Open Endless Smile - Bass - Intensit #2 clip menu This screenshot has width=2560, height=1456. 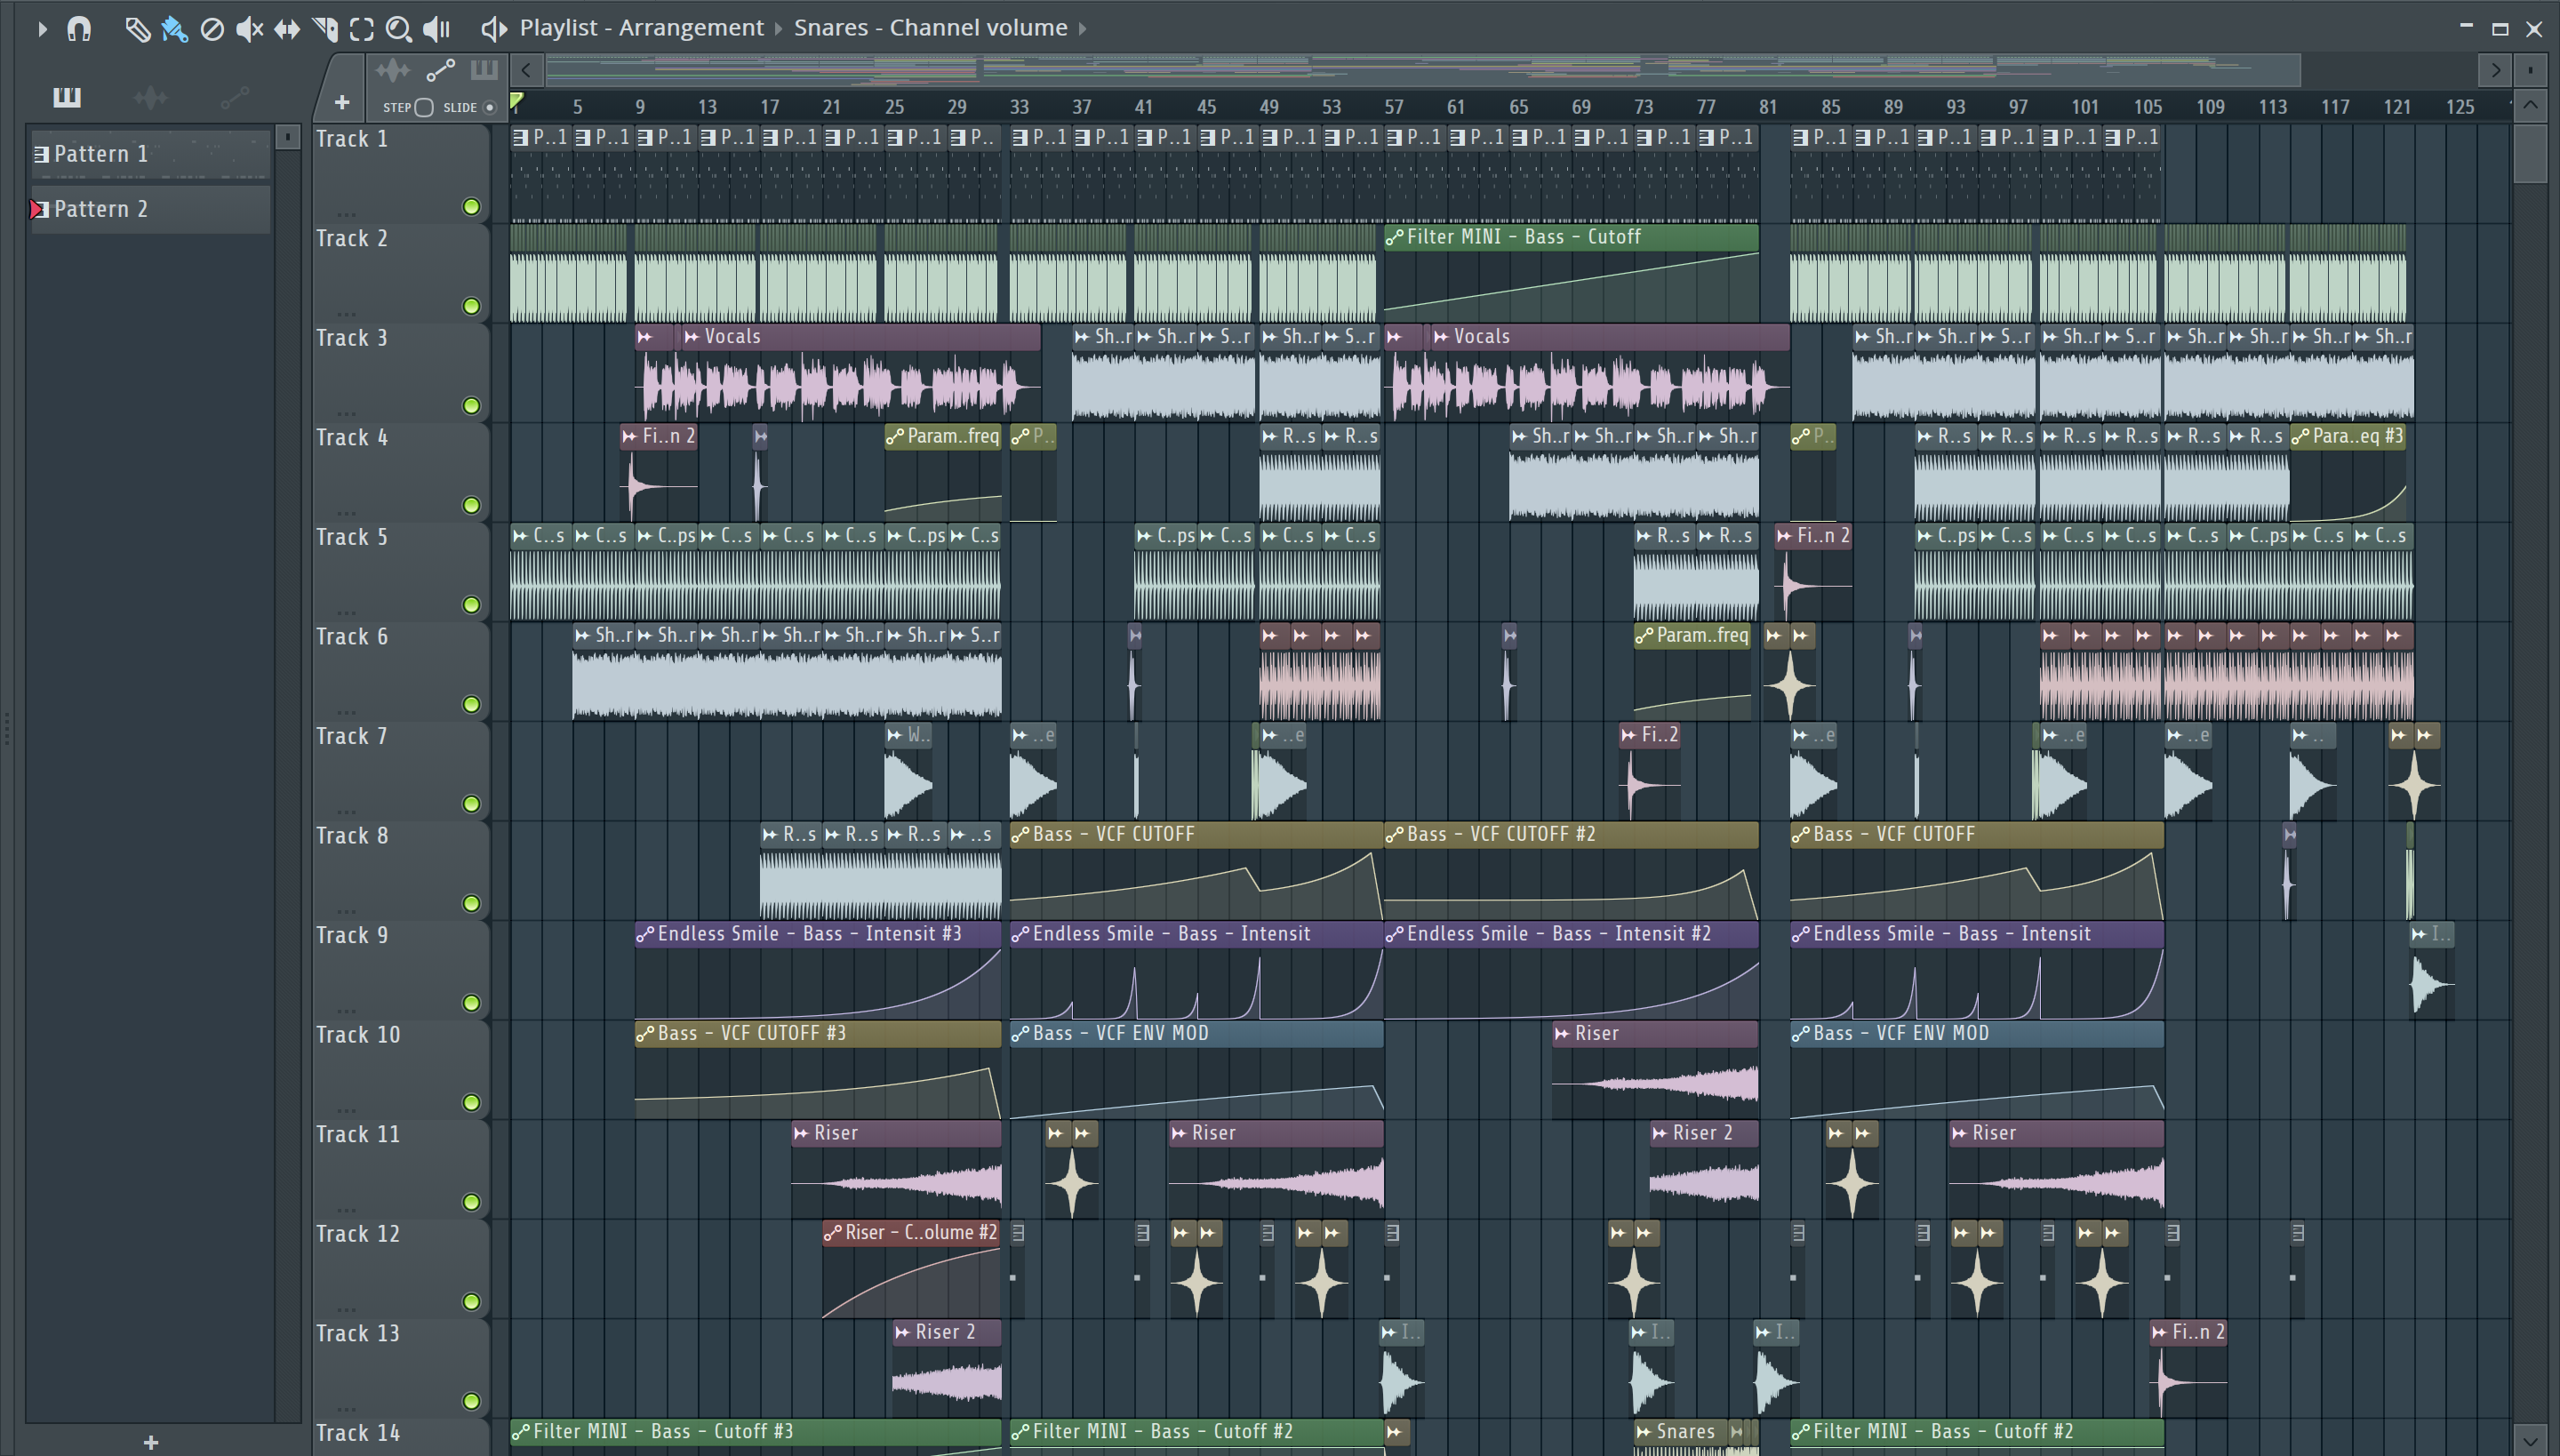(x=1394, y=934)
